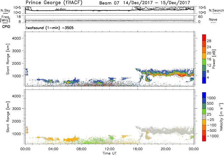Click the '04:00' time axis label
Image resolution: width=224 pixels, height=155 pixels.
[53, 149]
